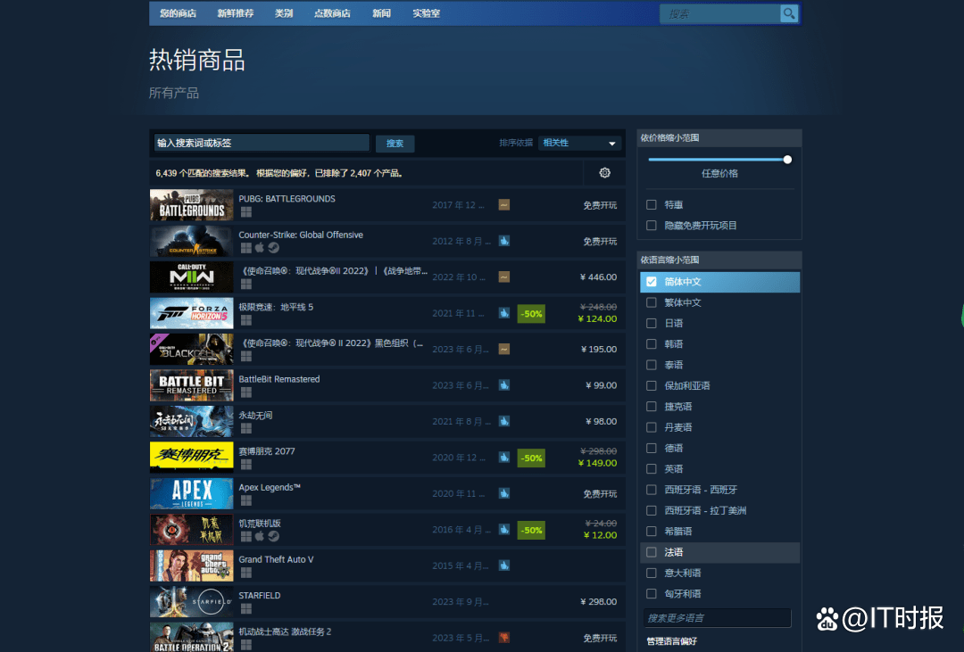The height and width of the screenshot is (652, 964).
Task: Click mixed review icon on 使命召唤 现代战争II 2022 row
Action: coord(504,277)
